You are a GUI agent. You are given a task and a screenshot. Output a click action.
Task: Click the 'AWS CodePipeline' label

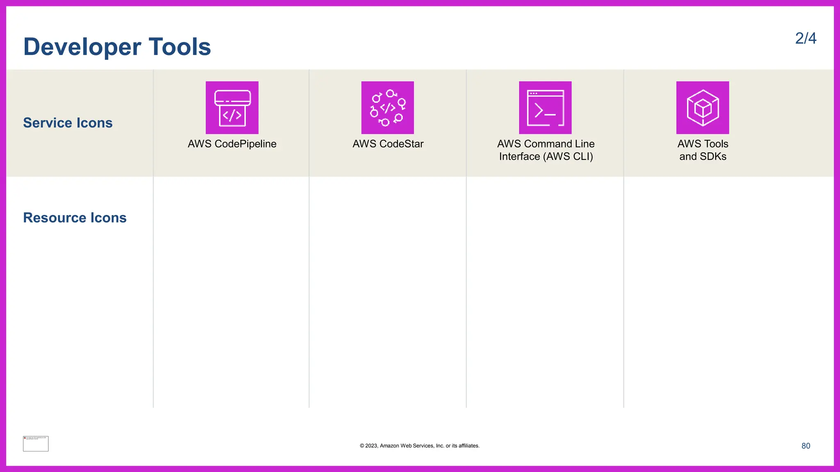click(x=232, y=144)
